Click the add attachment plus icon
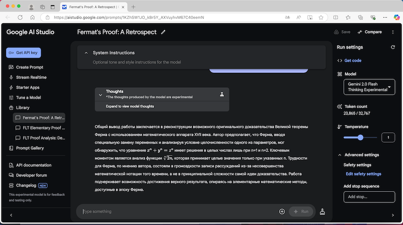This screenshot has height=225, width=403. click(282, 211)
